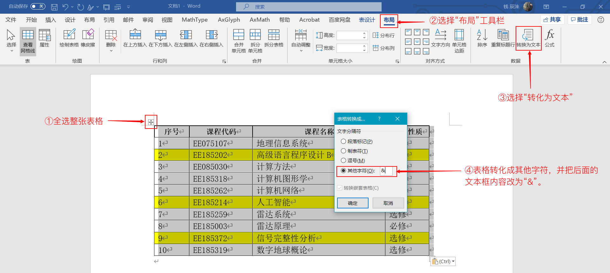
Task: Click the Redo icon
Action: click(x=81, y=7)
